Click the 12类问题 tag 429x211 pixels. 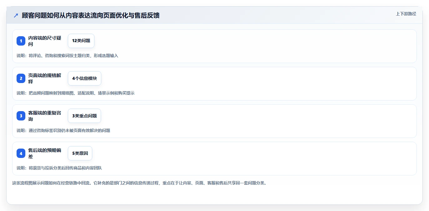click(81, 41)
